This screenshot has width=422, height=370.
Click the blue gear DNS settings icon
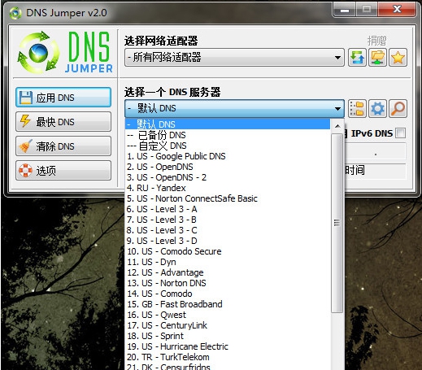pyautogui.click(x=377, y=108)
